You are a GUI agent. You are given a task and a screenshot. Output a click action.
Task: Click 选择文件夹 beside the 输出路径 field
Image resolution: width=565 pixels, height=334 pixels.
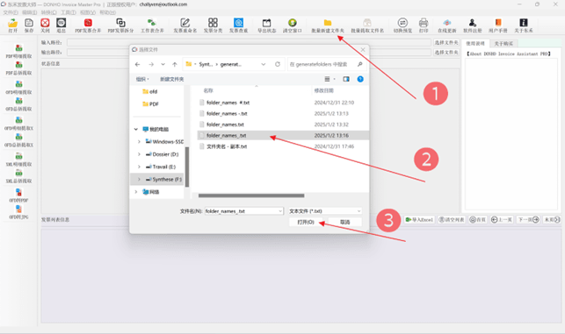click(446, 53)
